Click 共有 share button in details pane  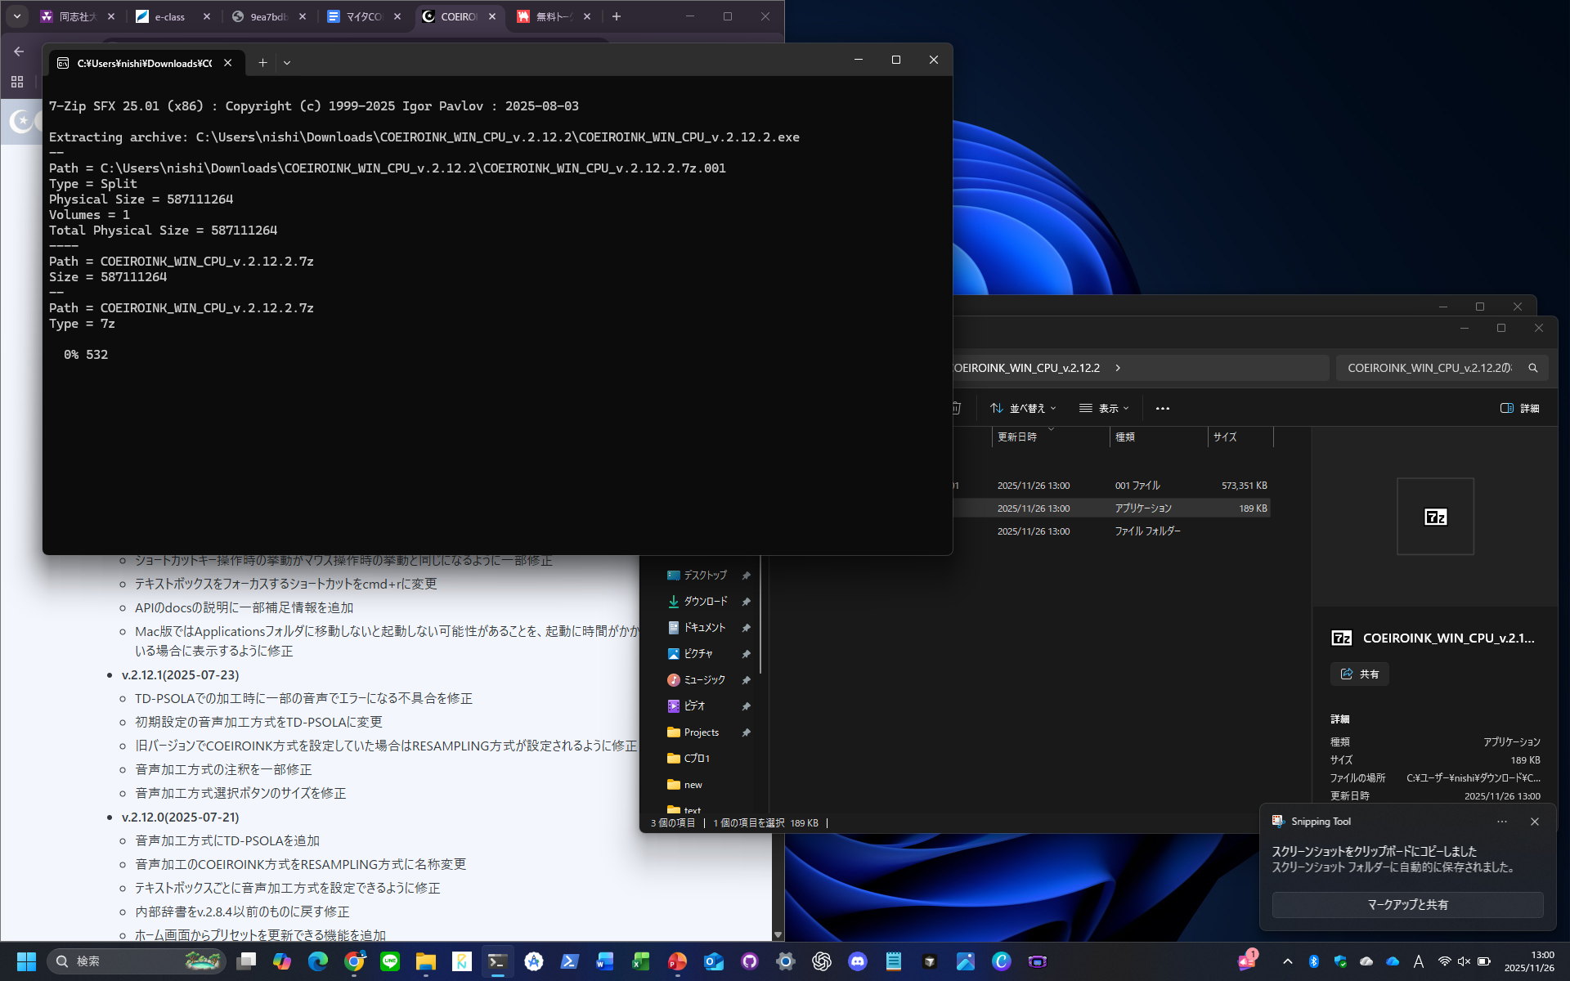[1360, 674]
